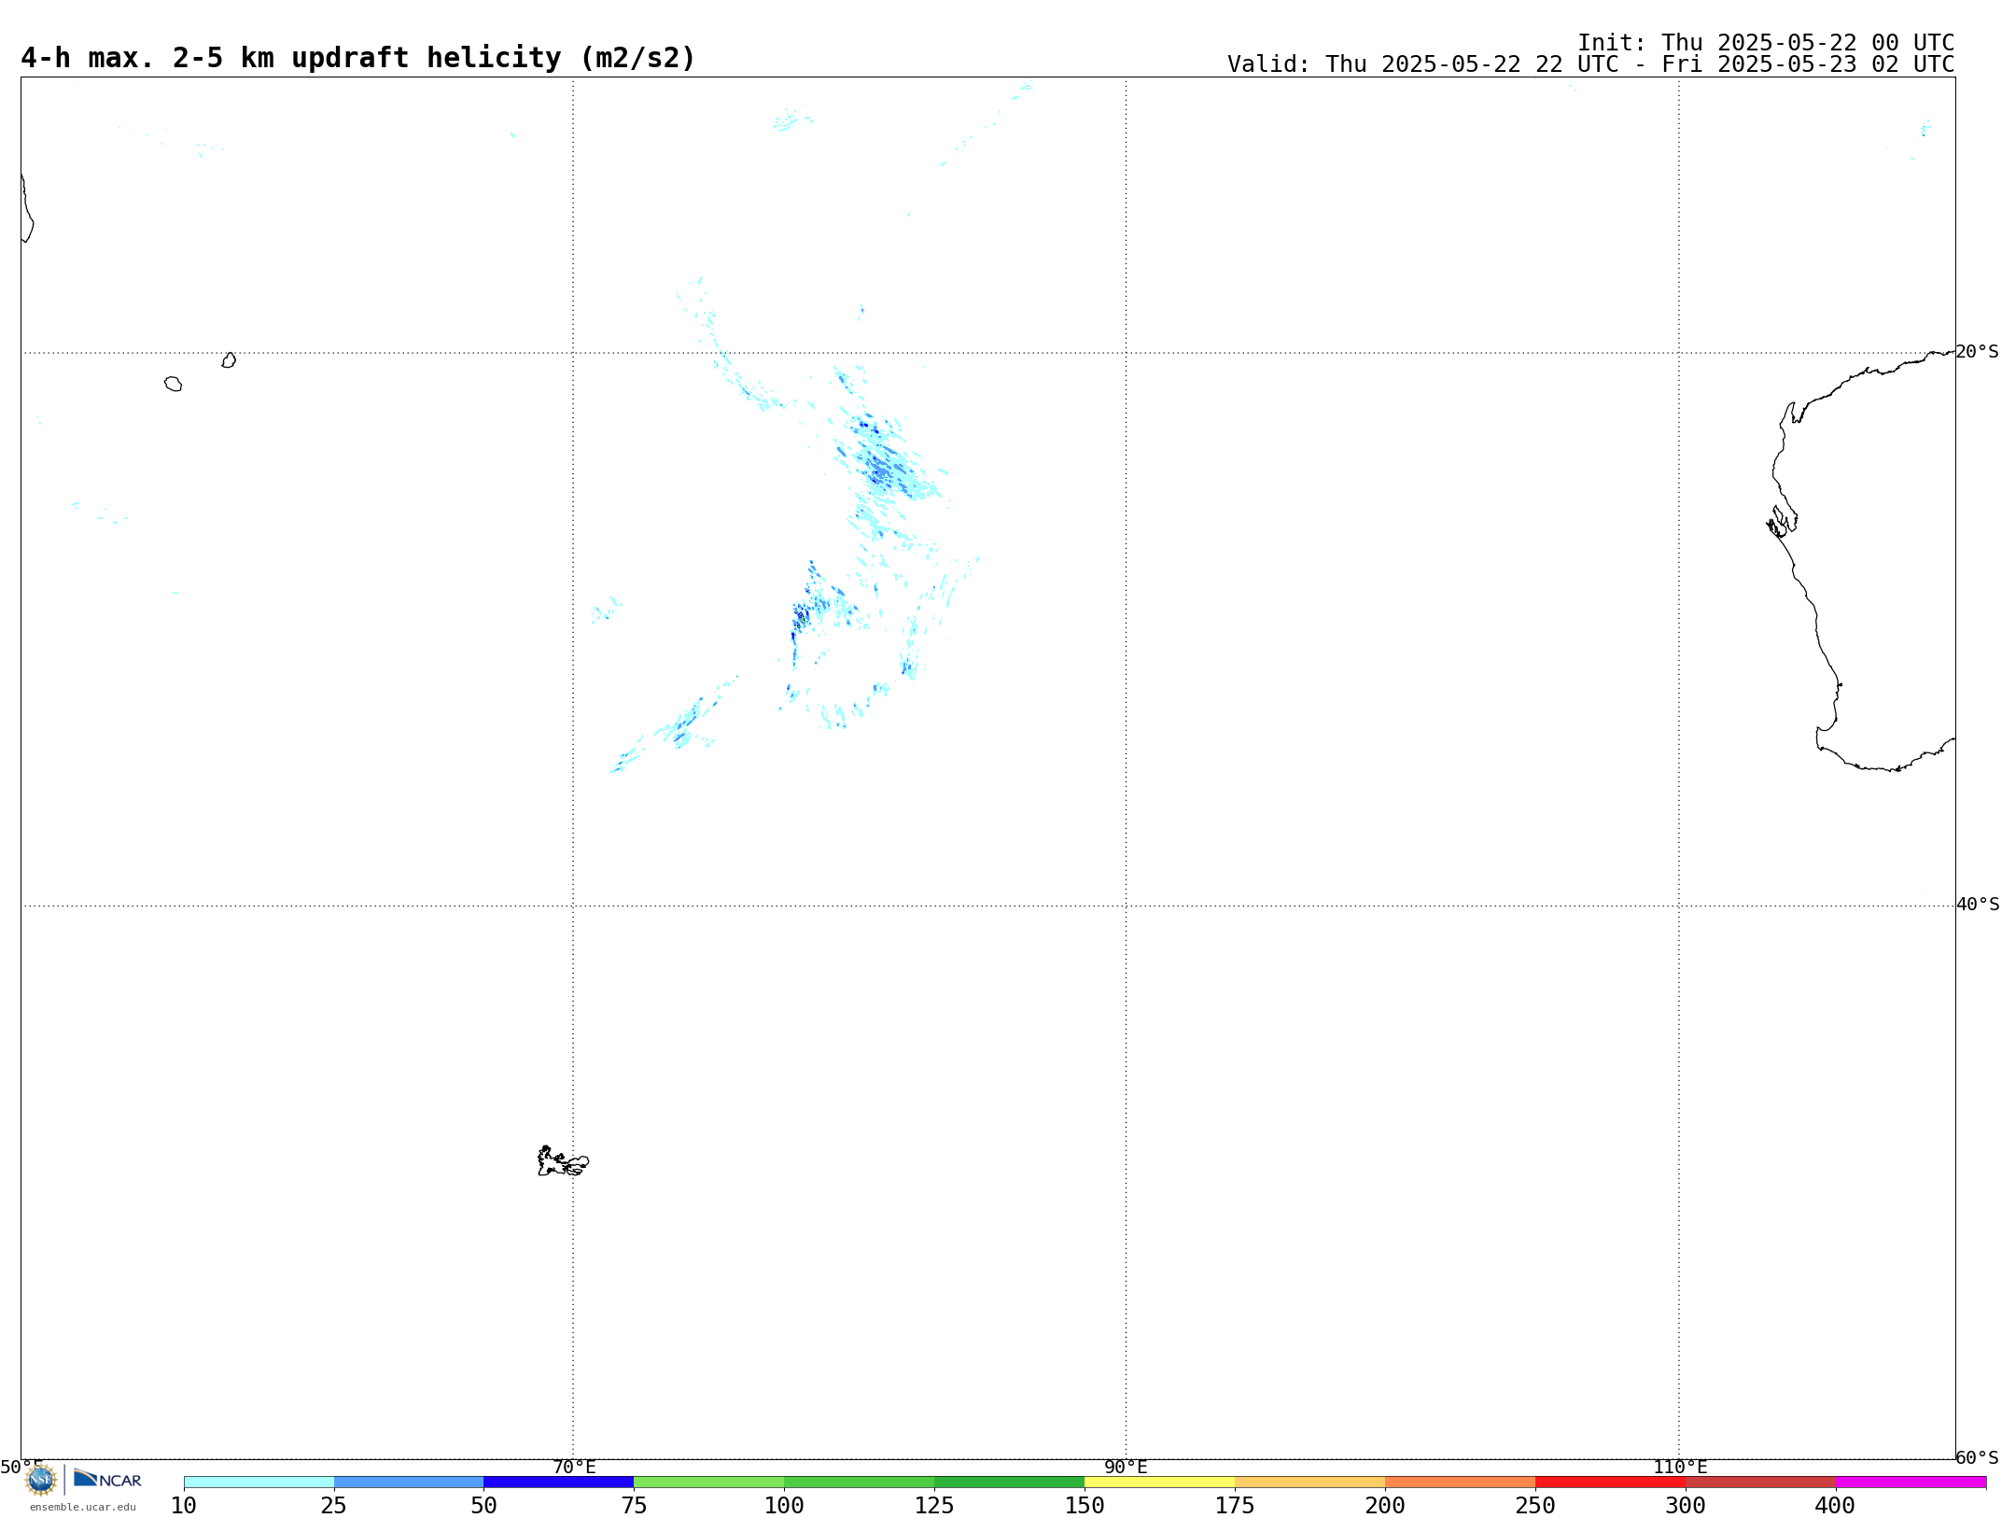Click the 70°E longitude label
The image size is (2016, 1518).
click(574, 1468)
